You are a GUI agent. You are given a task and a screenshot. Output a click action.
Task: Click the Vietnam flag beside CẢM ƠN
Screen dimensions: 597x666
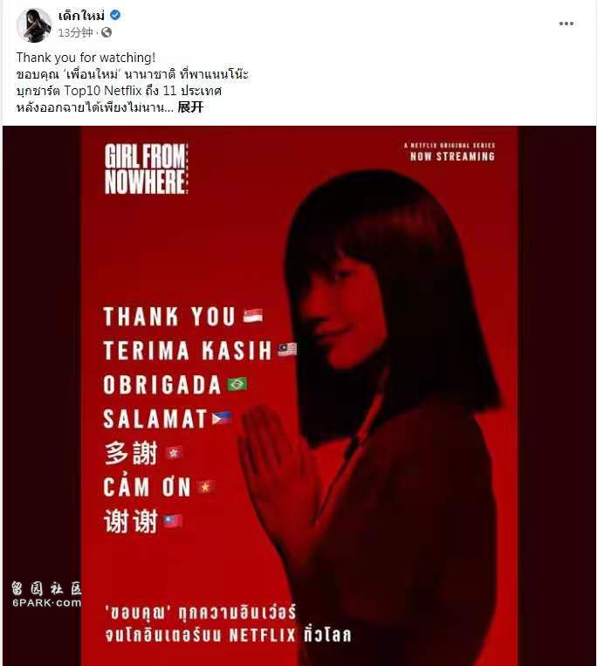click(205, 487)
